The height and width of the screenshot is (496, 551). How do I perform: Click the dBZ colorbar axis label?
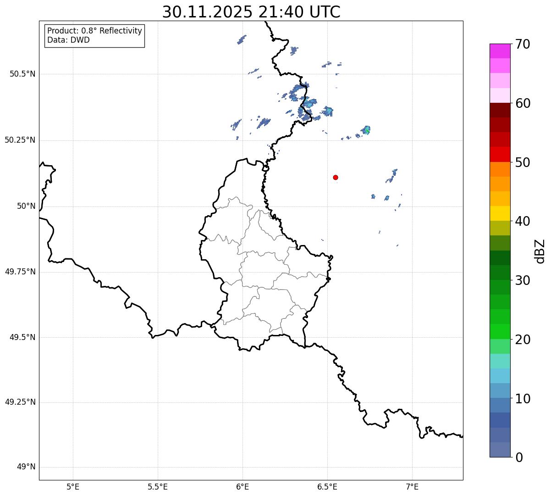point(540,251)
